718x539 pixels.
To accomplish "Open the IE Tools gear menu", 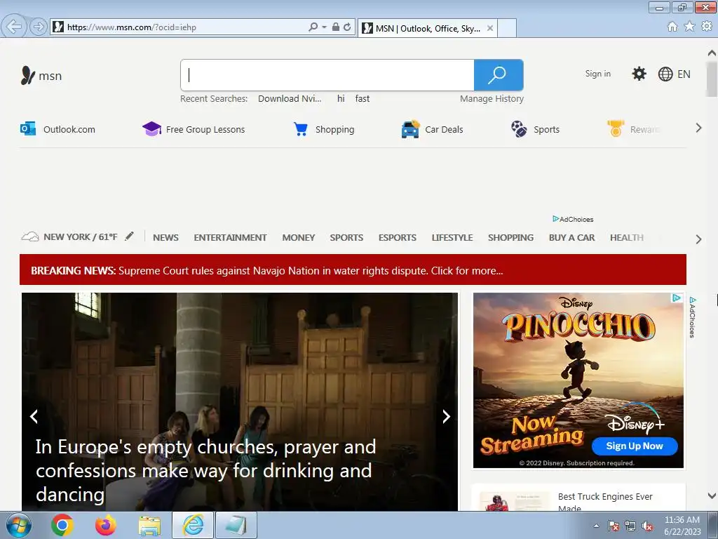I will (x=707, y=27).
